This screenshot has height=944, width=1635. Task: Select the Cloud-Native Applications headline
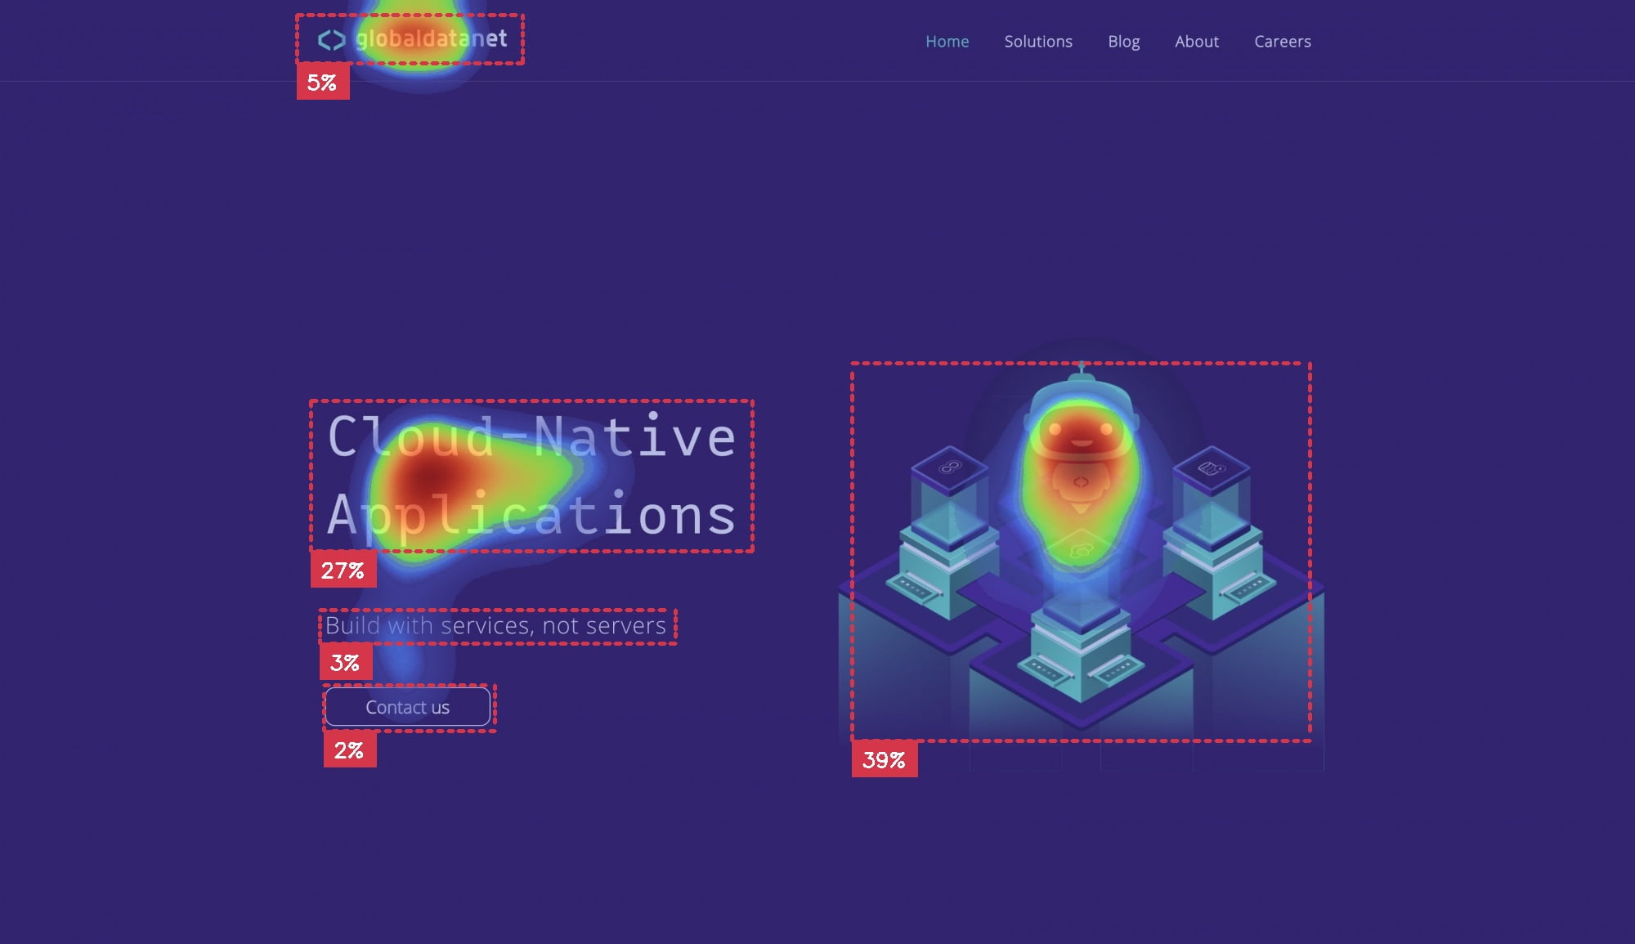coord(531,476)
